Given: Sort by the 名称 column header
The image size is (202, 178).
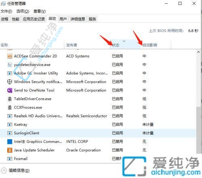Looking at the screenshot, I should 32,44.
